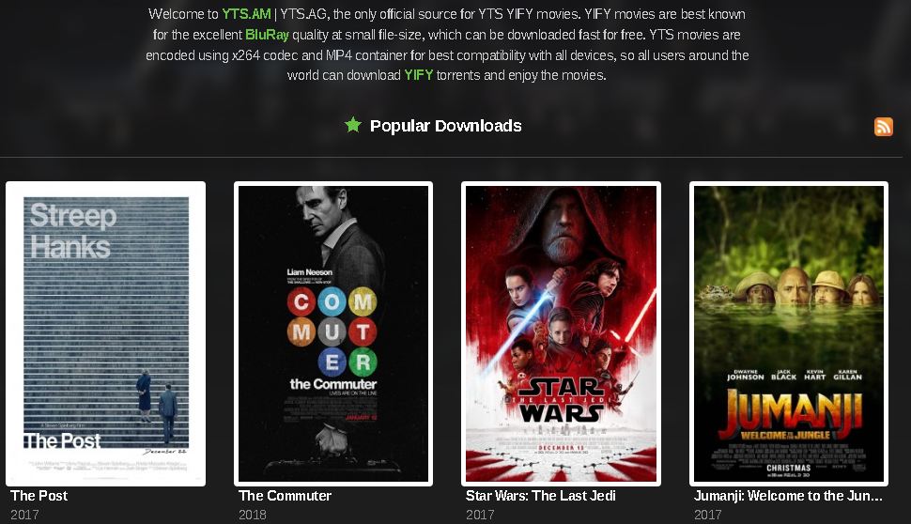911x524 pixels.
Task: Click the colorful COMMUTER circles on the poster
Action: (332, 332)
